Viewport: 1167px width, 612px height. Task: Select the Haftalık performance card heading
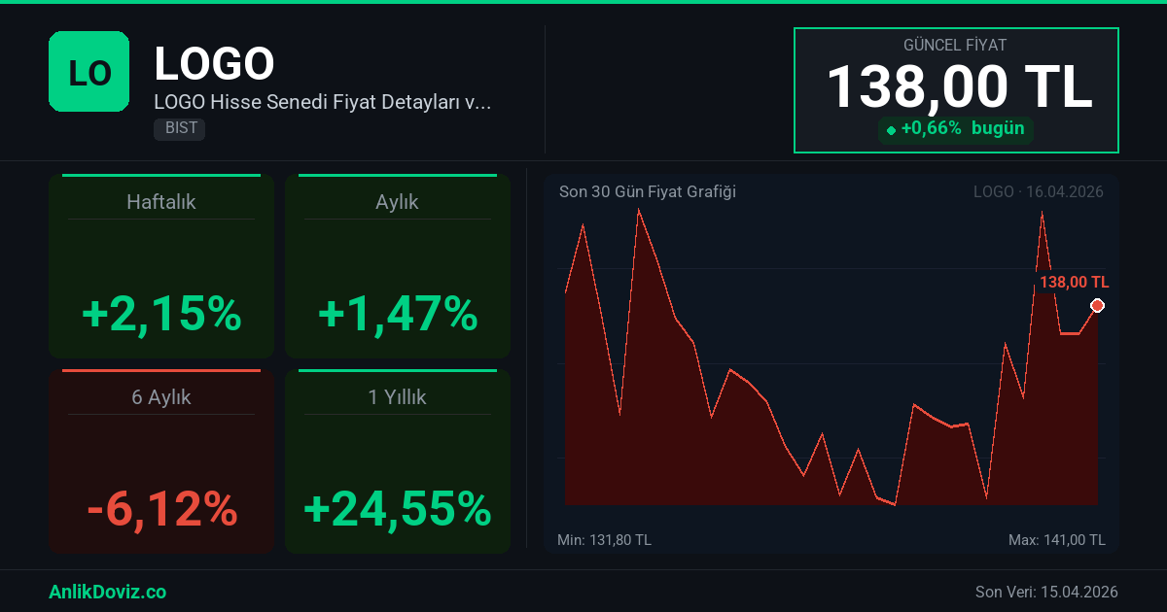161,202
